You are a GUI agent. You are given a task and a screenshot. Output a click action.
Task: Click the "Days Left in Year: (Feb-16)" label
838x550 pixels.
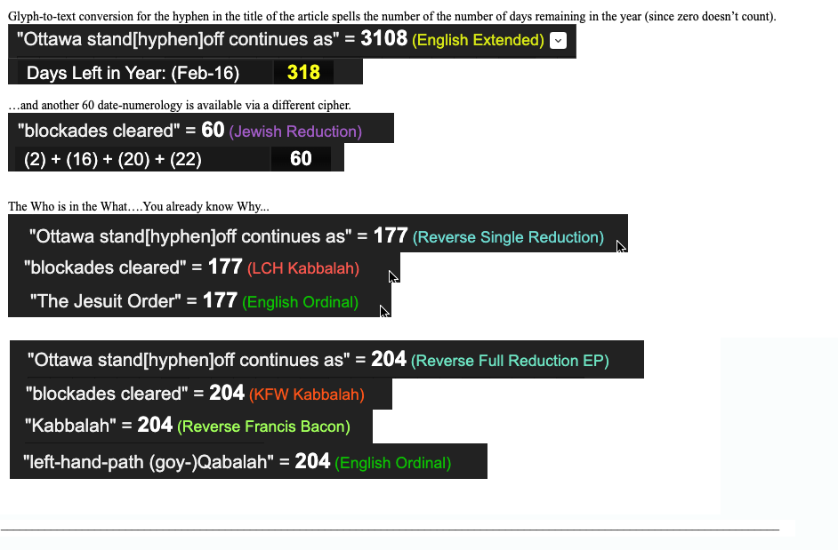coord(133,73)
